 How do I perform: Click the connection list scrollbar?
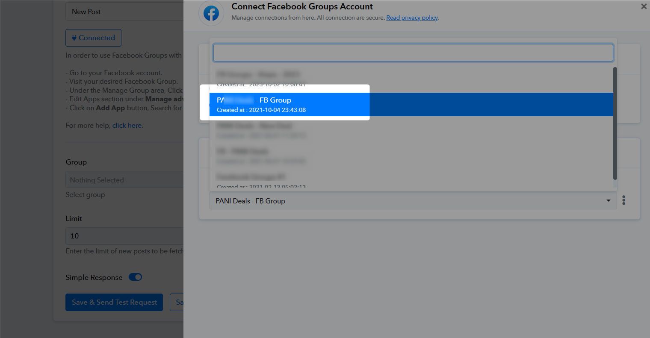click(x=615, y=123)
